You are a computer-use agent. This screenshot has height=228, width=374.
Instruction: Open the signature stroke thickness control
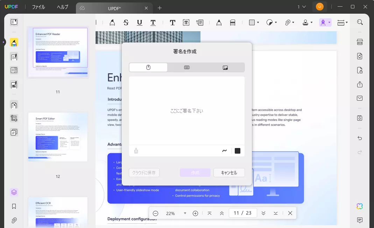pos(225,151)
